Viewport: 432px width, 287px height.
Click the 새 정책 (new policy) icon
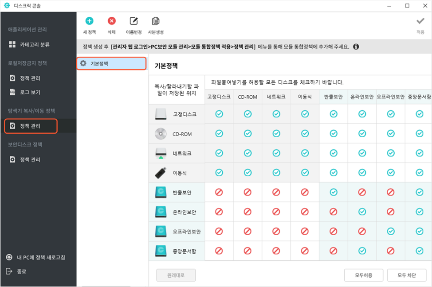point(89,21)
